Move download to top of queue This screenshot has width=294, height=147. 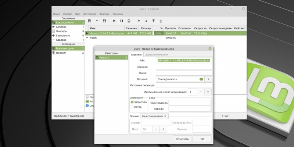tap(153, 21)
